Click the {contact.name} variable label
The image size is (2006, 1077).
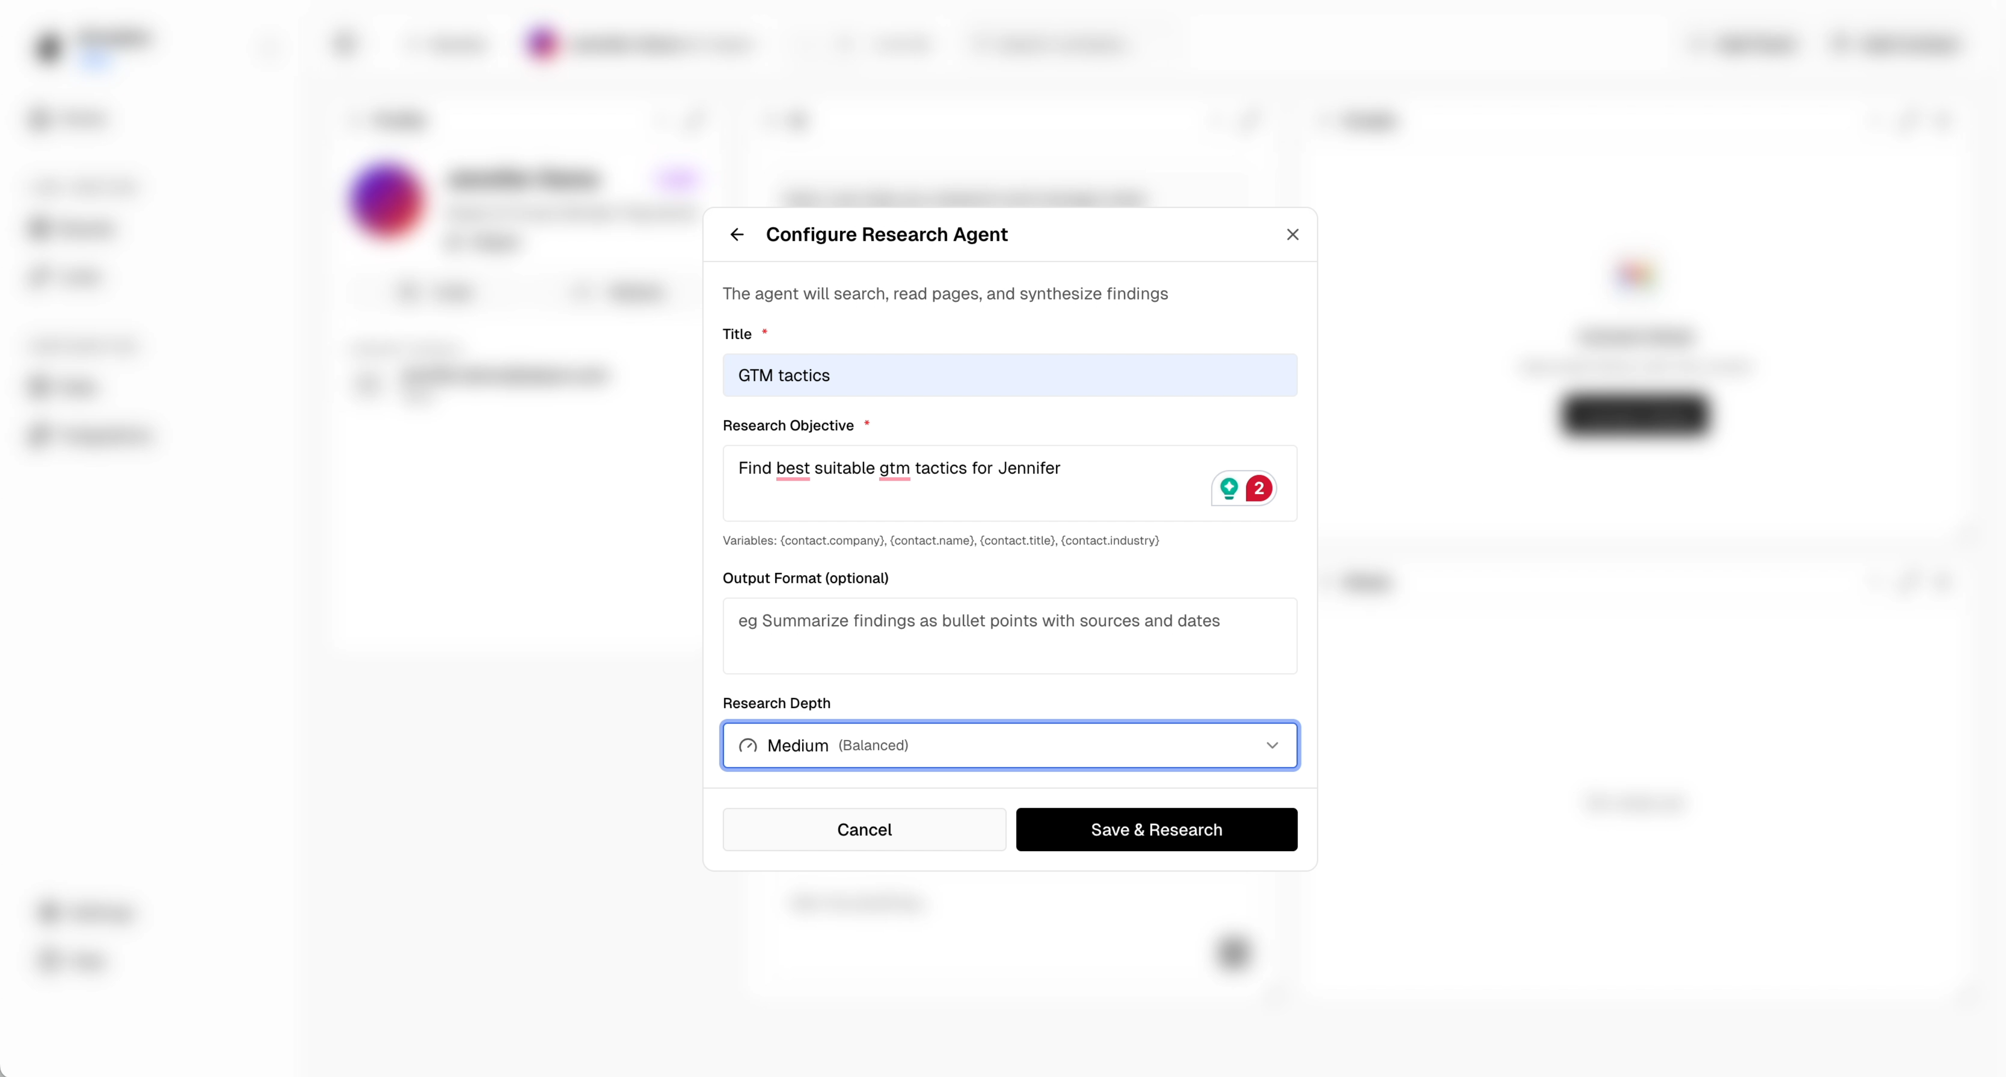pyautogui.click(x=932, y=540)
